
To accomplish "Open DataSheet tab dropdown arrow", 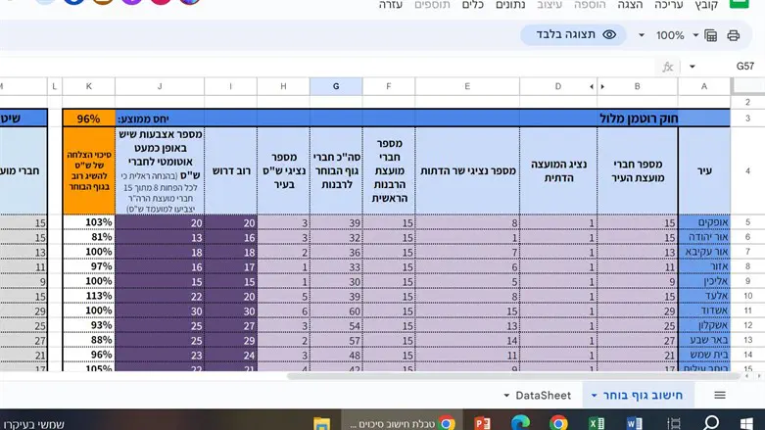I will point(506,396).
